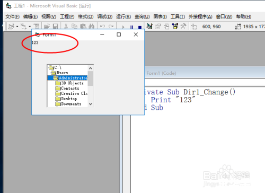Open the Object Browser toolbar icon
265x193 pixels.
coord(175,27)
